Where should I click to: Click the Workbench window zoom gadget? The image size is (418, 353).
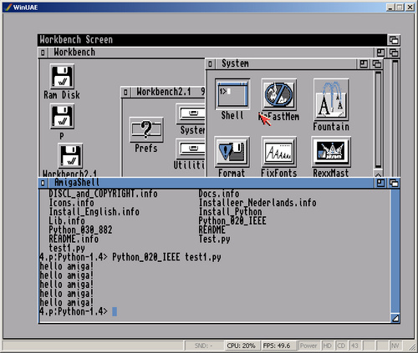[x=380, y=53]
